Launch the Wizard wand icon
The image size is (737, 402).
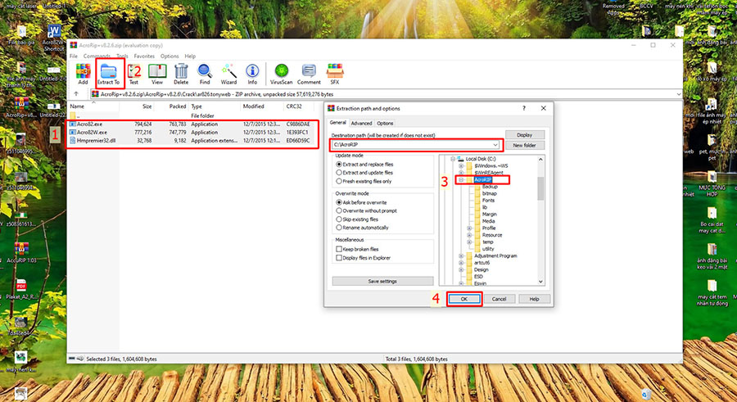(229, 74)
